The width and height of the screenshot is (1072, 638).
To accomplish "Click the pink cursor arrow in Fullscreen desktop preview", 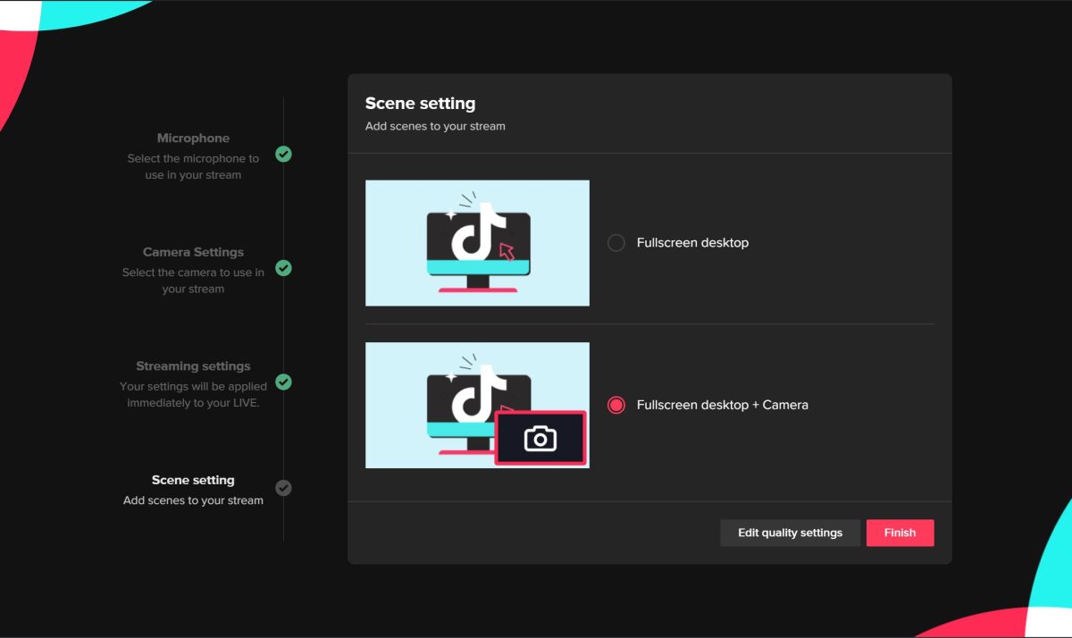I will coord(507,252).
